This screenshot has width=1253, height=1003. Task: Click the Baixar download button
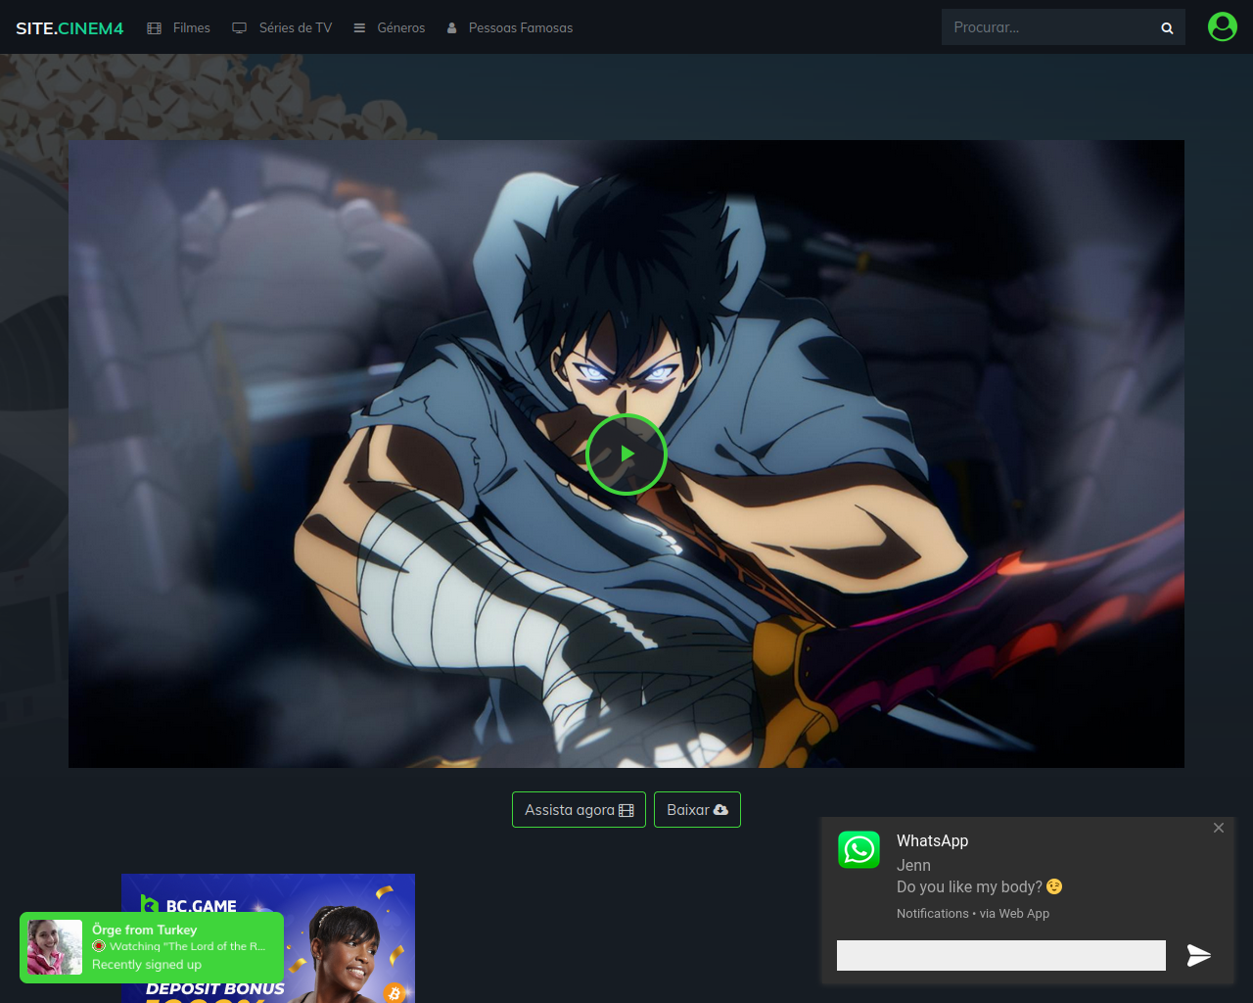[697, 810]
